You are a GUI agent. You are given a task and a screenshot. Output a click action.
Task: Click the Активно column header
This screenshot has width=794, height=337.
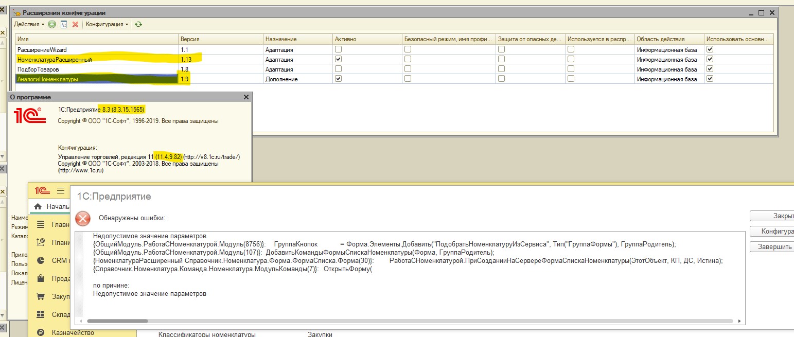point(367,39)
